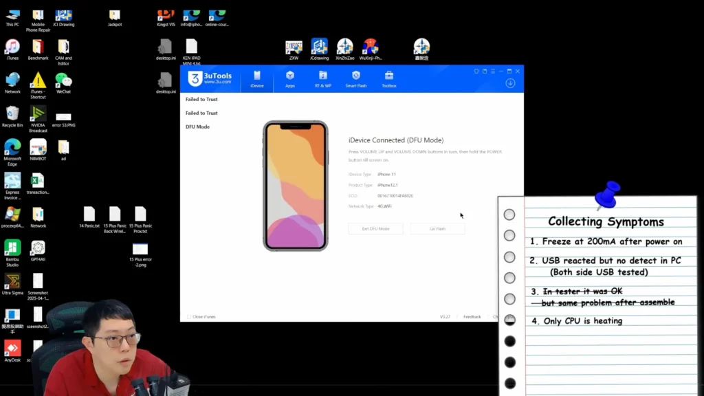Open 15 Plus error -2.png file
The image size is (704, 396).
140,256
